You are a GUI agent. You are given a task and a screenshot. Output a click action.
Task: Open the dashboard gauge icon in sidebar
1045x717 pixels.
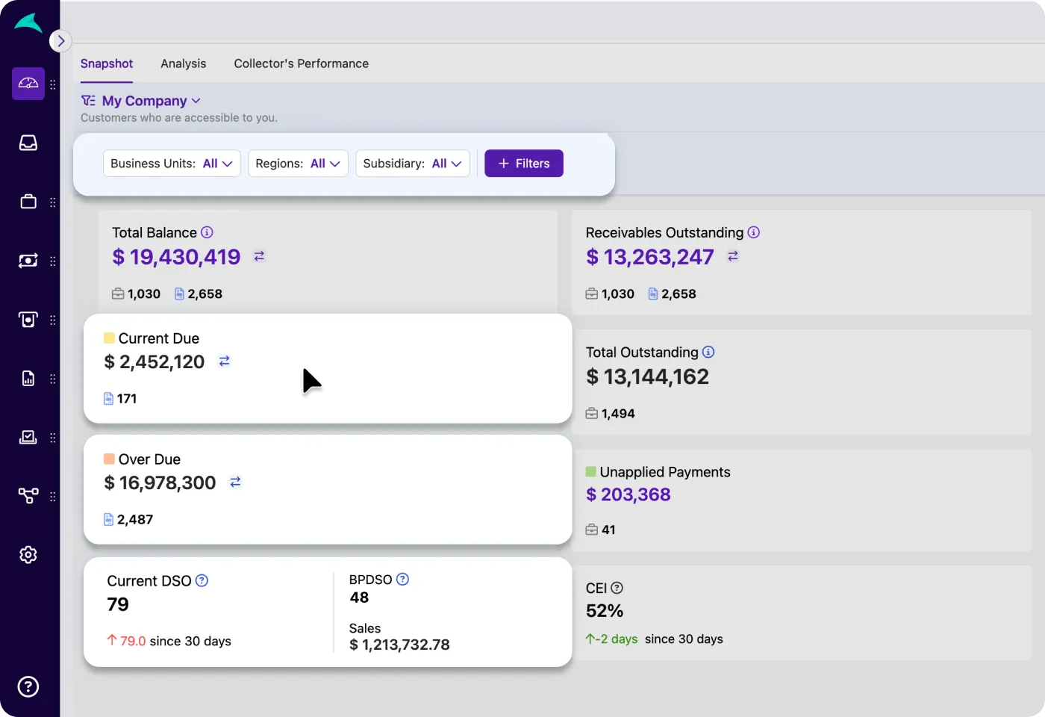click(x=28, y=84)
